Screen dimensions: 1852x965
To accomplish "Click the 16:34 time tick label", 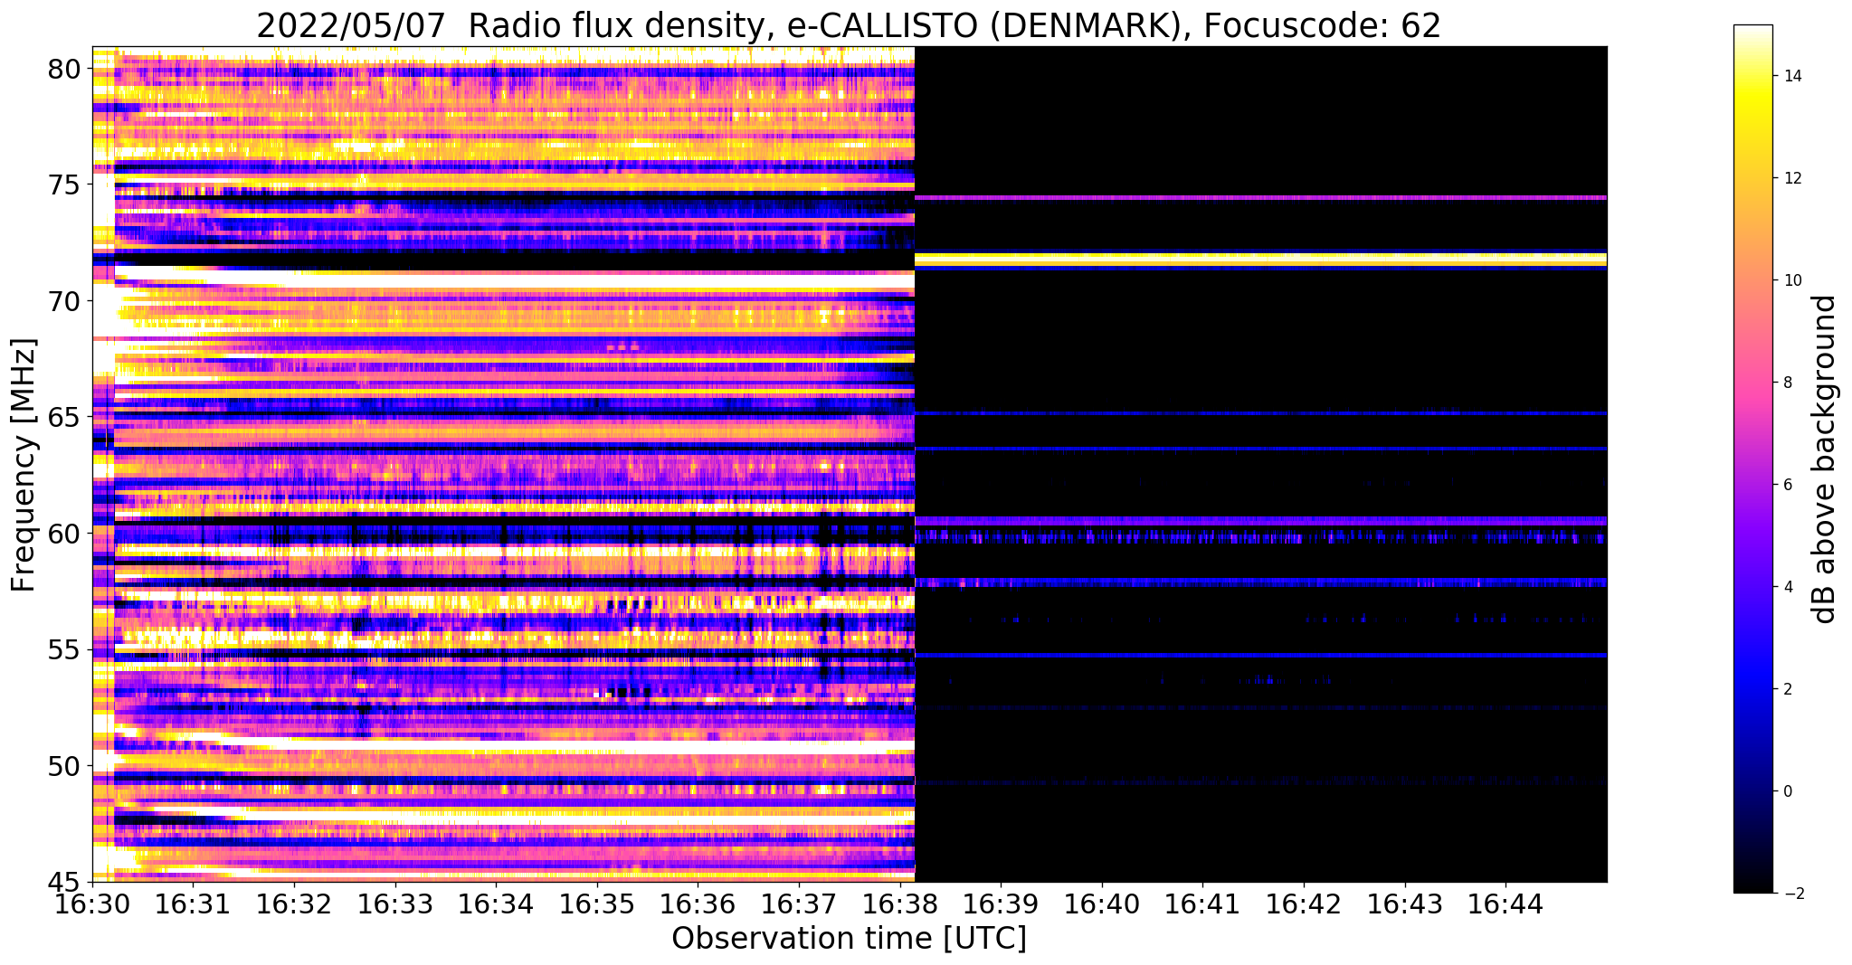I will (496, 905).
